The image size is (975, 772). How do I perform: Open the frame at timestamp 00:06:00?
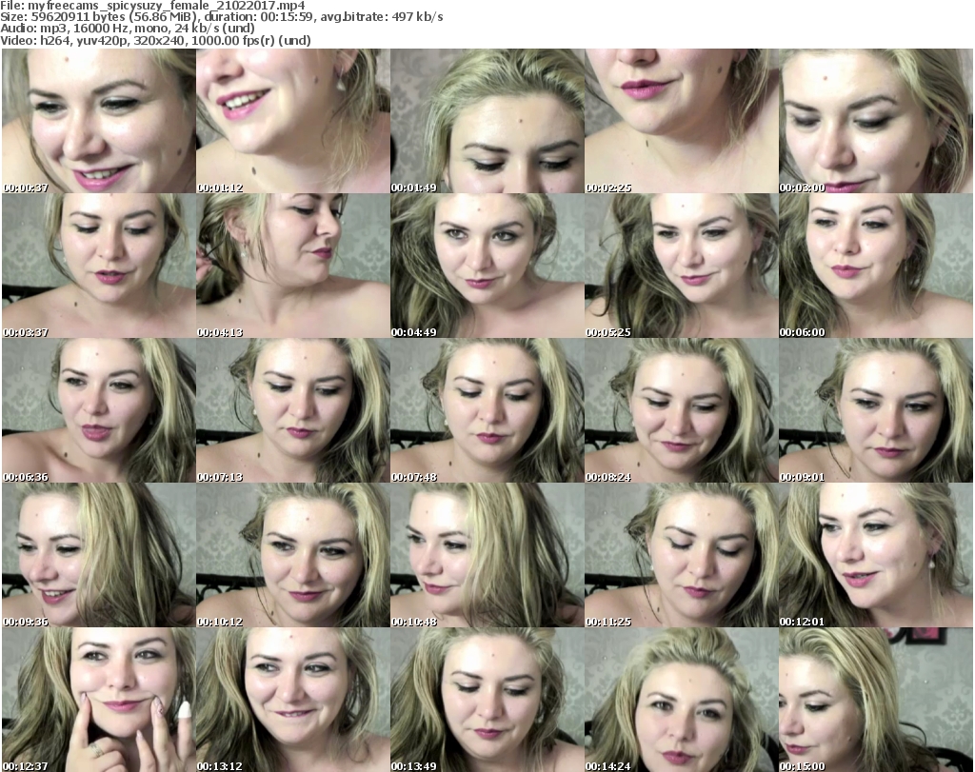[x=876, y=266]
